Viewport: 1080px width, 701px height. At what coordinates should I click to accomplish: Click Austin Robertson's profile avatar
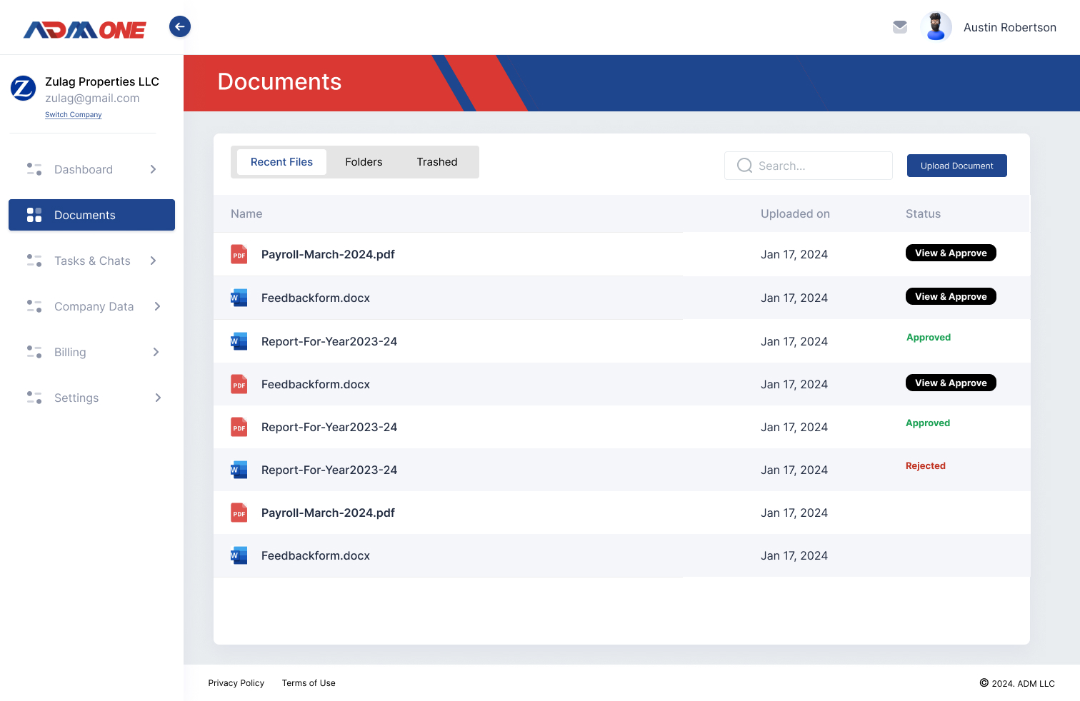[936, 27]
